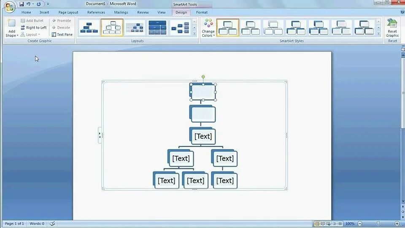405x228 pixels.
Task: Expand the Layouts gallery More arrow
Action: [194, 33]
